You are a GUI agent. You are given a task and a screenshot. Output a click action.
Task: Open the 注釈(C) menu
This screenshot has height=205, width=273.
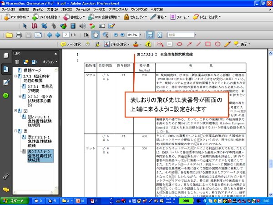coord(67,10)
